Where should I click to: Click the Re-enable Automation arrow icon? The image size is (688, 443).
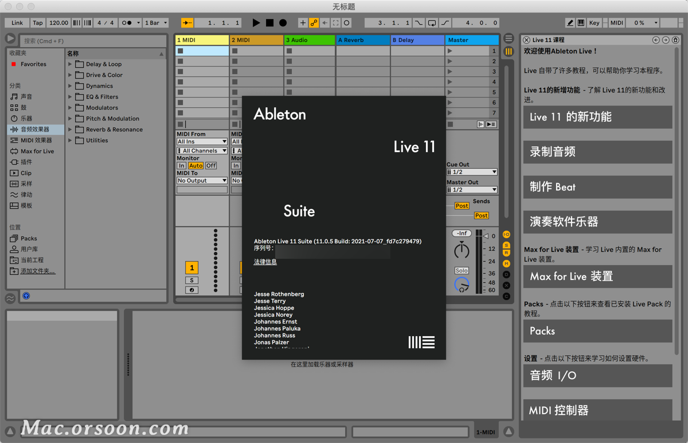pyautogui.click(x=325, y=23)
